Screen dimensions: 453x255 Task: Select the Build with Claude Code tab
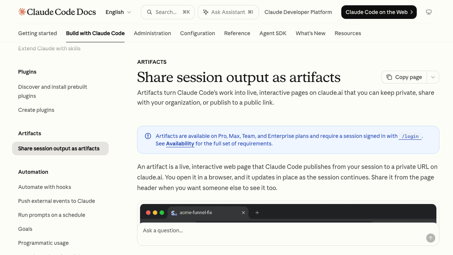(95, 33)
